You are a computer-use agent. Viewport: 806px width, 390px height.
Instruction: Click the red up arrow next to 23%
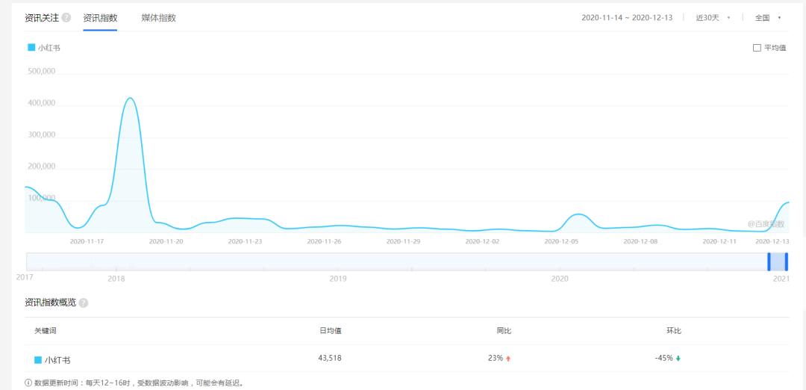pos(508,359)
